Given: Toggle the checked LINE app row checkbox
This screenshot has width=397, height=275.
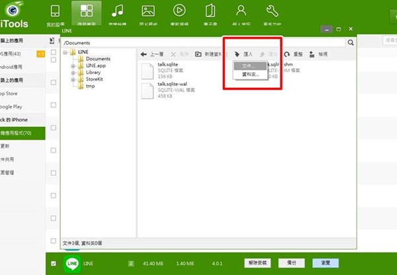Looking at the screenshot, I should [x=53, y=264].
